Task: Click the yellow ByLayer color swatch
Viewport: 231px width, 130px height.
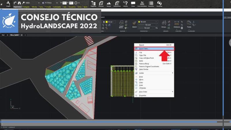Action: [x=139, y=22]
